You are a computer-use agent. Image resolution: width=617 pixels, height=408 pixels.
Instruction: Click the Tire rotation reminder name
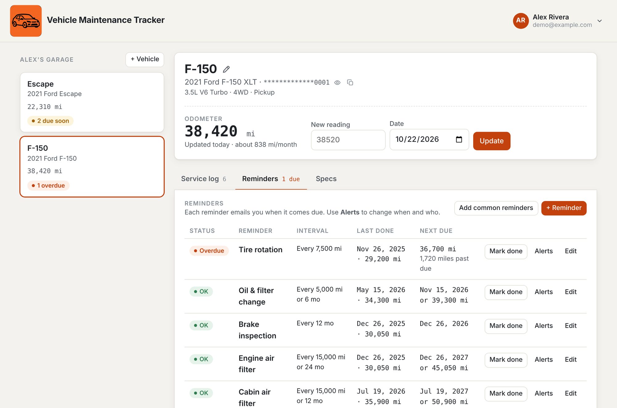(x=260, y=250)
